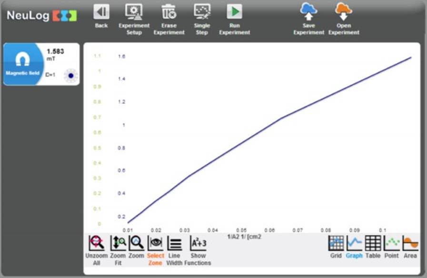Screen dimensions: 427x278
Task: Start the experiment with Run Experiment
Action: tap(234, 12)
